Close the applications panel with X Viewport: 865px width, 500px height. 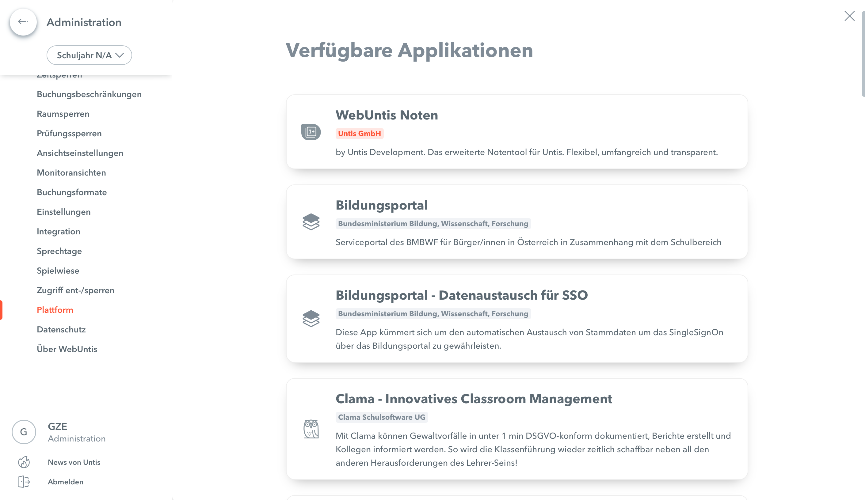tap(849, 16)
